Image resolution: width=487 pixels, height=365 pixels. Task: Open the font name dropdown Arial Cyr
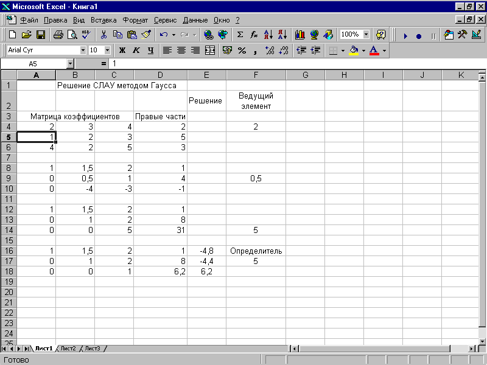pyautogui.click(x=83, y=50)
